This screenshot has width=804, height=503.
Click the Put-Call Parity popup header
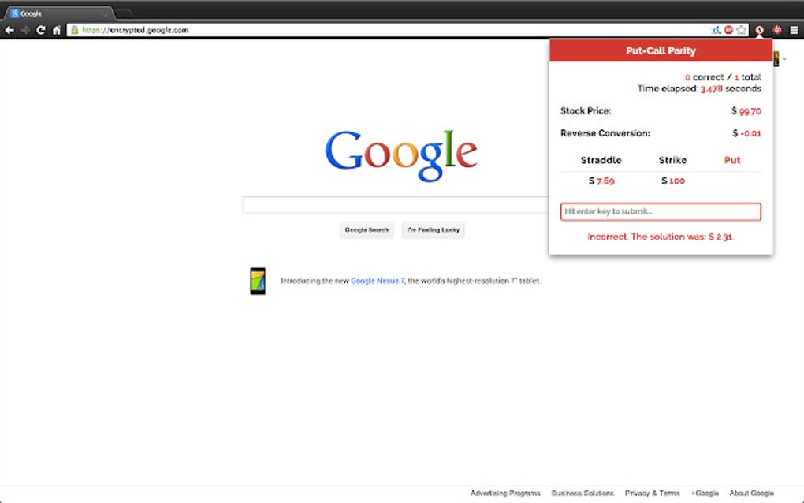pyautogui.click(x=661, y=50)
